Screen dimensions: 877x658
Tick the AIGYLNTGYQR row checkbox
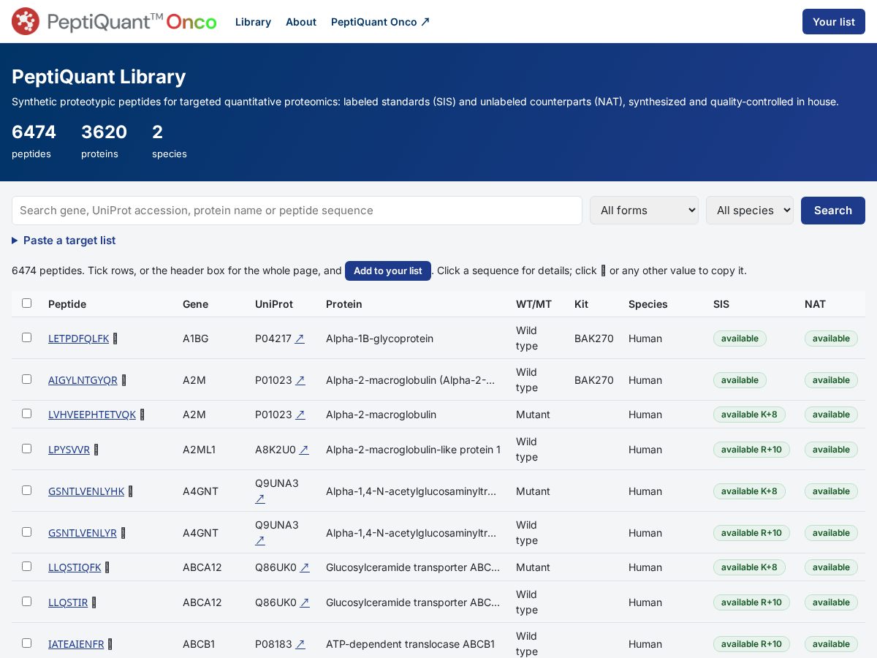(27, 379)
